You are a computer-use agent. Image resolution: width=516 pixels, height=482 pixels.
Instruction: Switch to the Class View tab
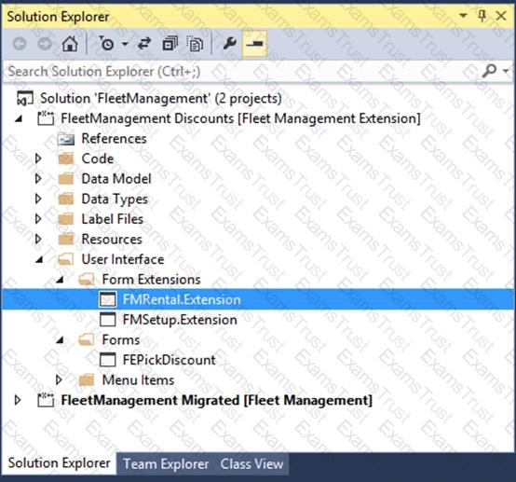pos(251,464)
